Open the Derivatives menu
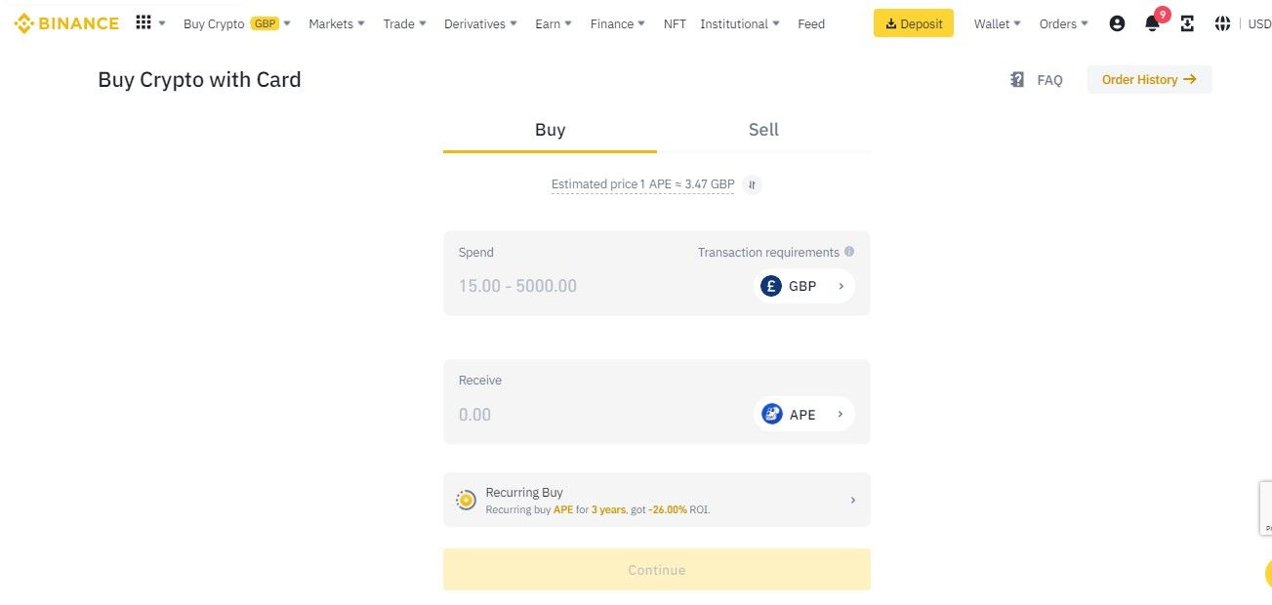Image resolution: width=1272 pixels, height=605 pixels. (480, 23)
